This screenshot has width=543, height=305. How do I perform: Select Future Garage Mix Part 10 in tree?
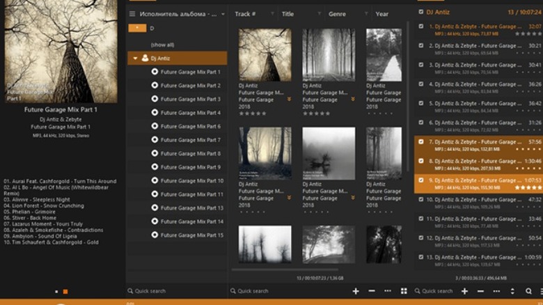(x=190, y=181)
